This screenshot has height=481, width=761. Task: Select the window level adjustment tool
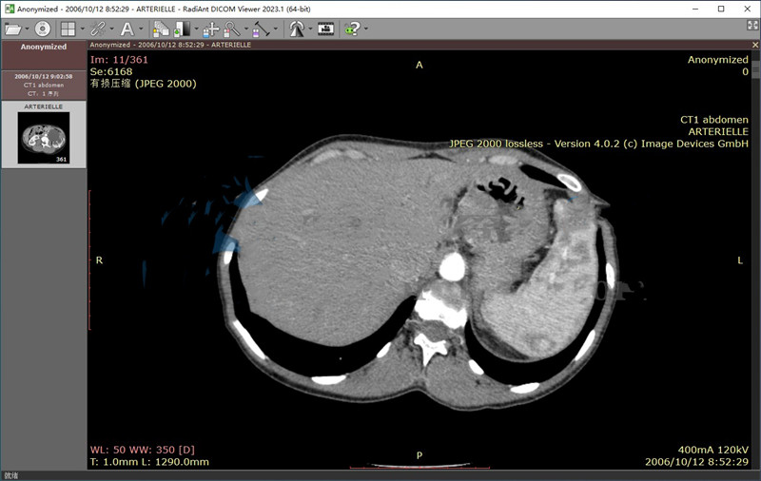[183, 29]
